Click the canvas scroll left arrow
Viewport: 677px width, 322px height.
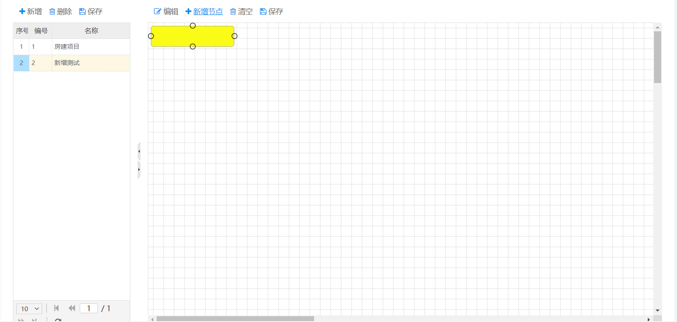click(152, 319)
